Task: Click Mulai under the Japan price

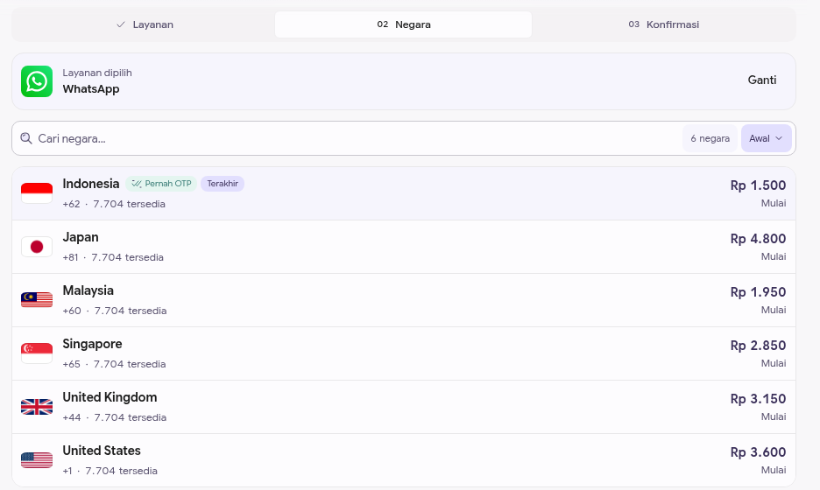Action: (x=774, y=256)
